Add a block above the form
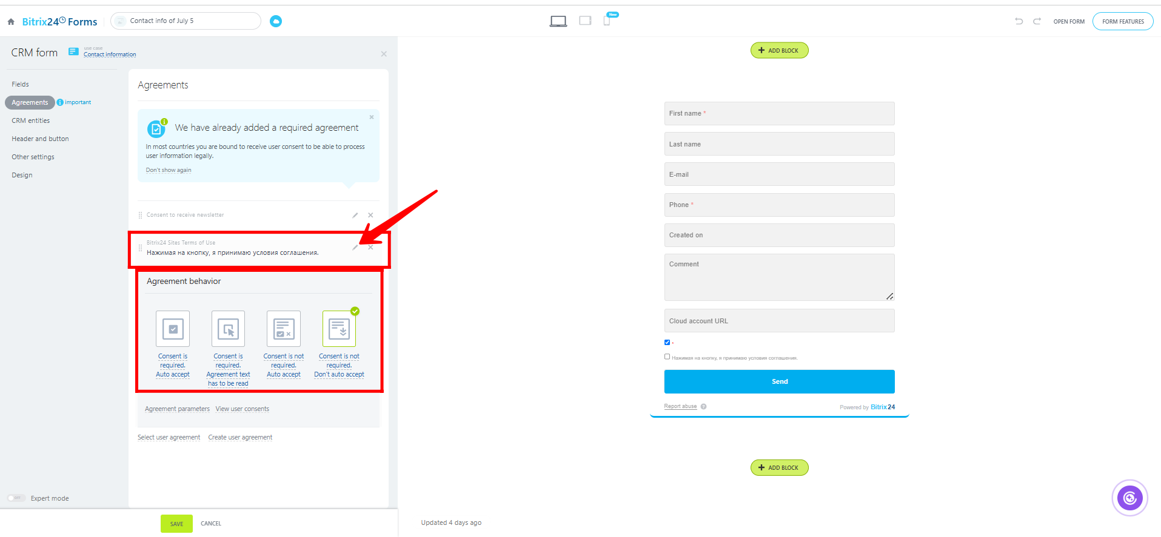 pyautogui.click(x=779, y=50)
